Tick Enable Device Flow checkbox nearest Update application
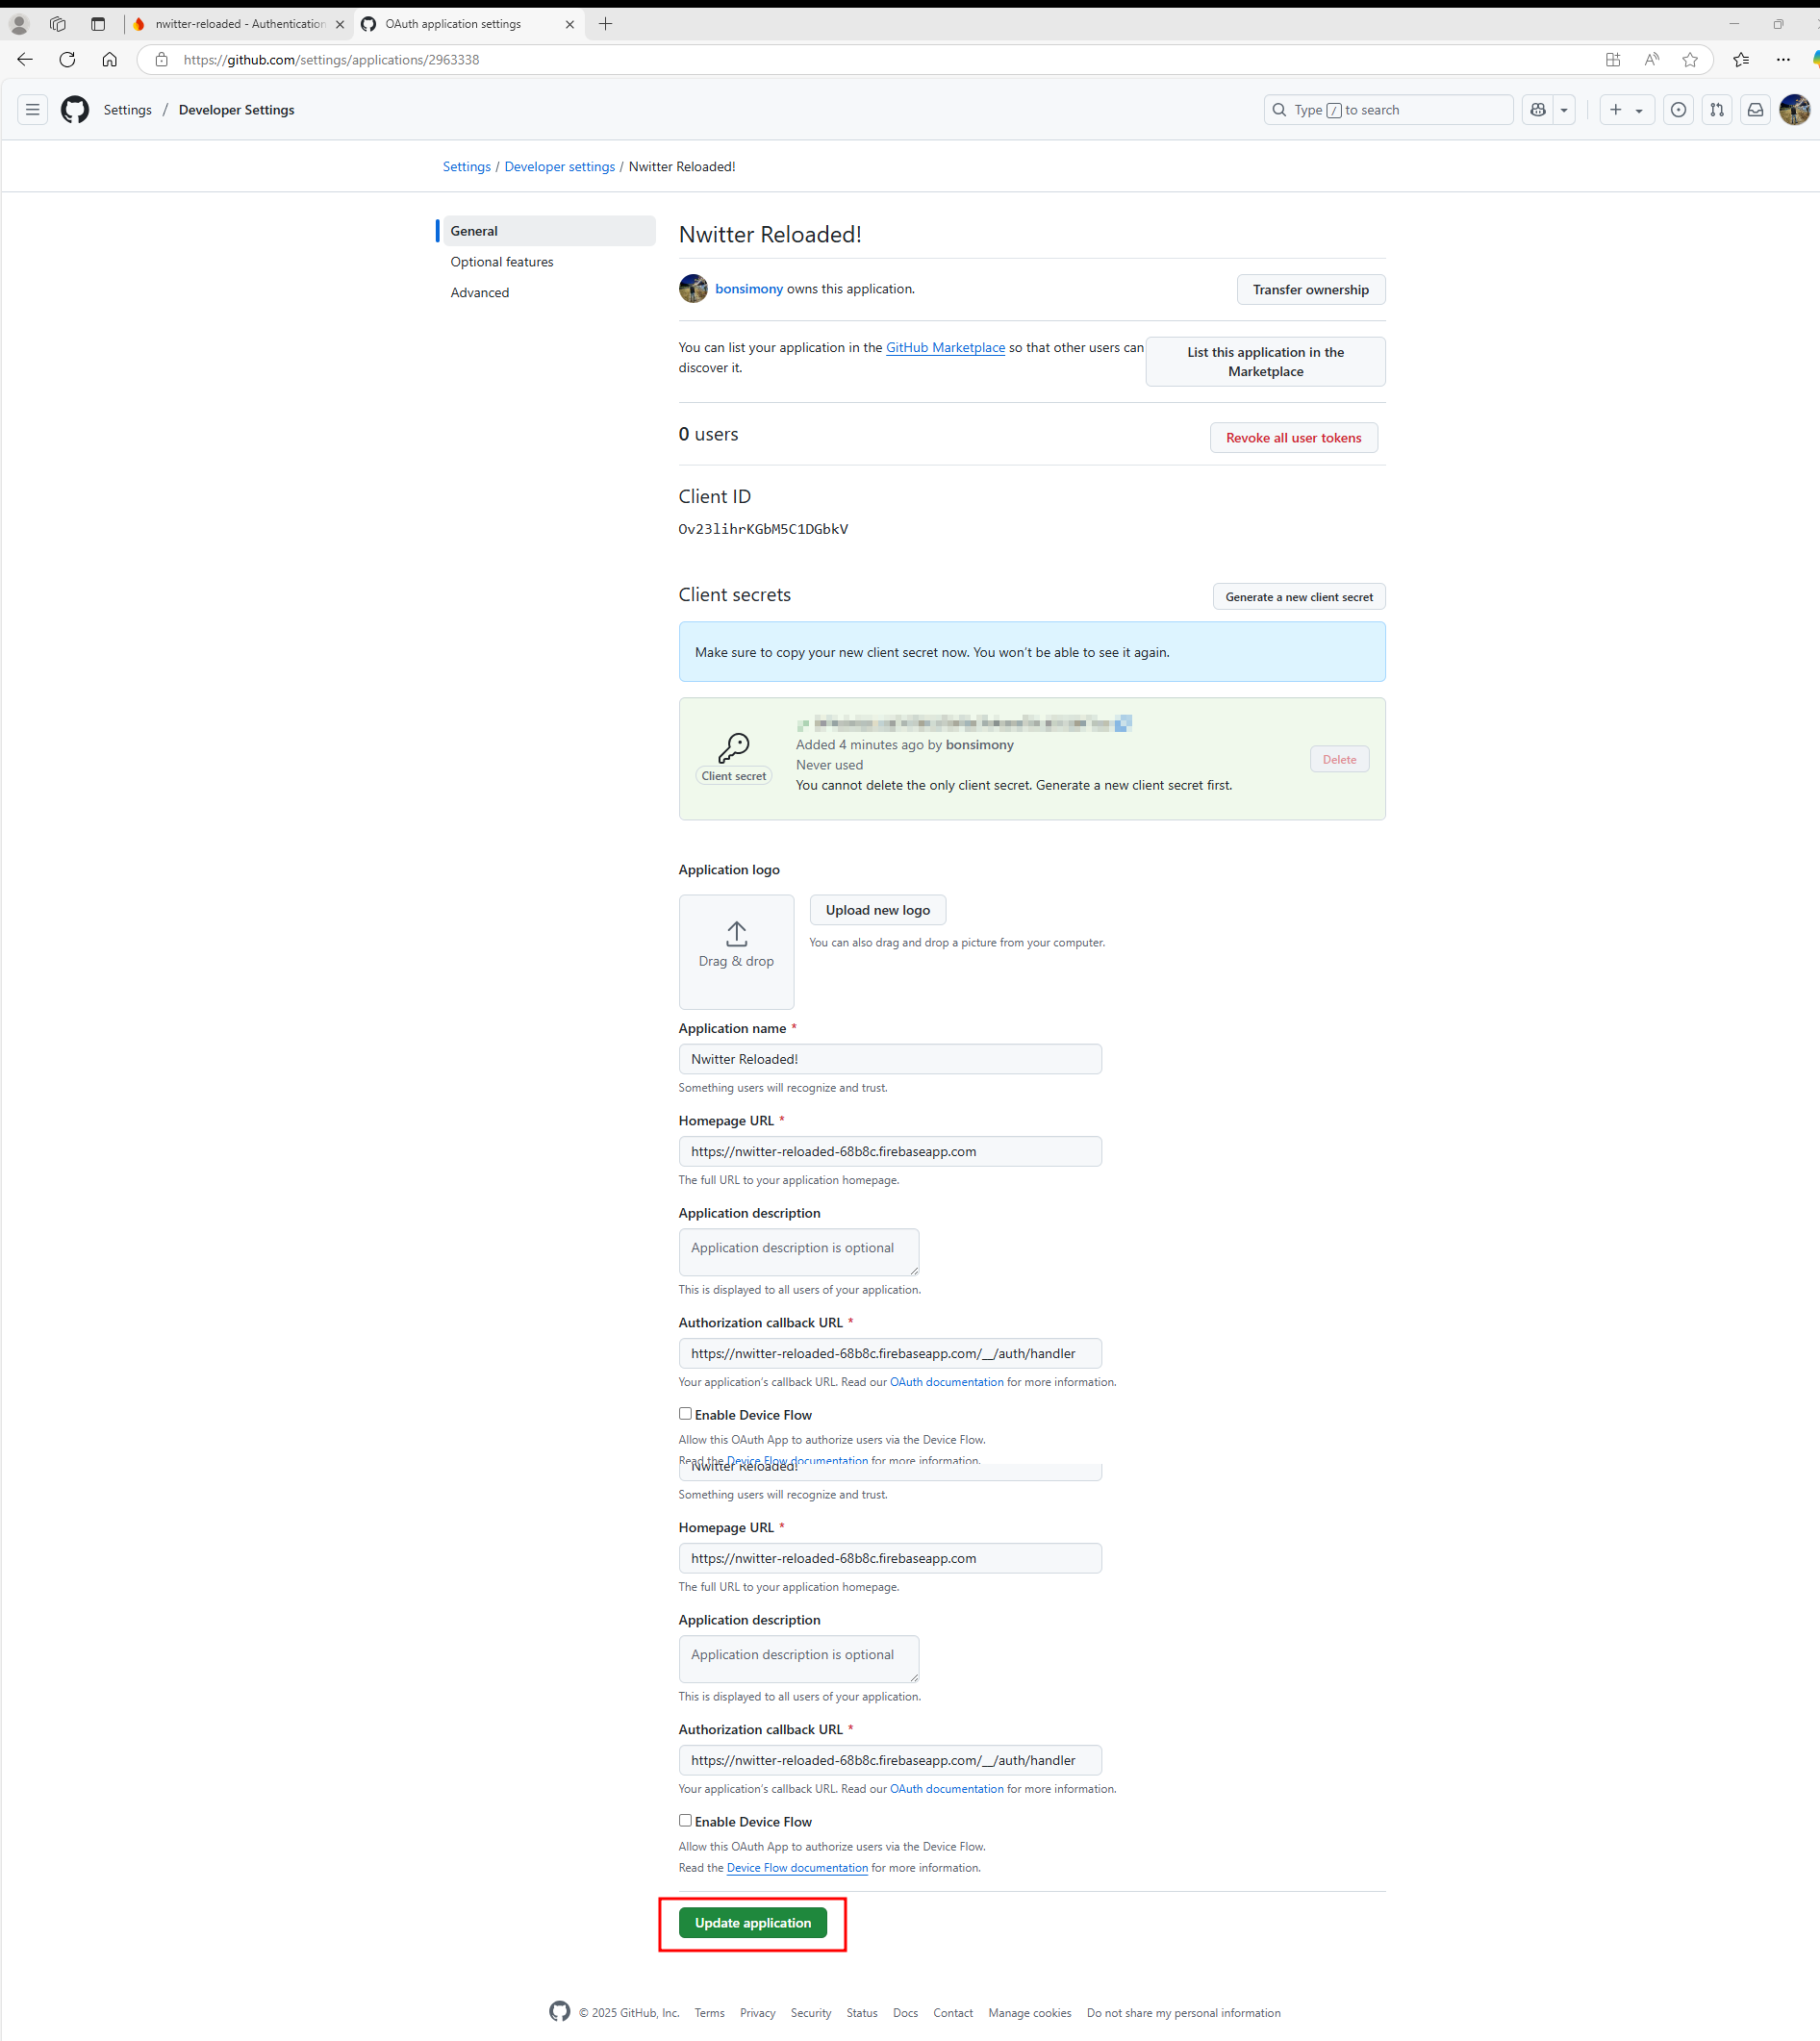The height and width of the screenshot is (2041, 1820). pyautogui.click(x=685, y=1821)
